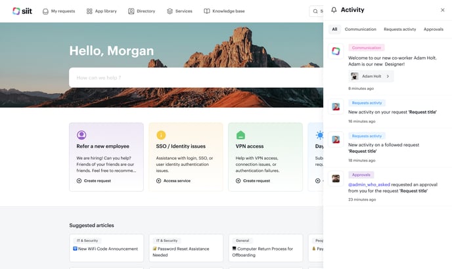Switch to the Communication activity tab
Screen dimensions: 452x269
pyautogui.click(x=360, y=30)
